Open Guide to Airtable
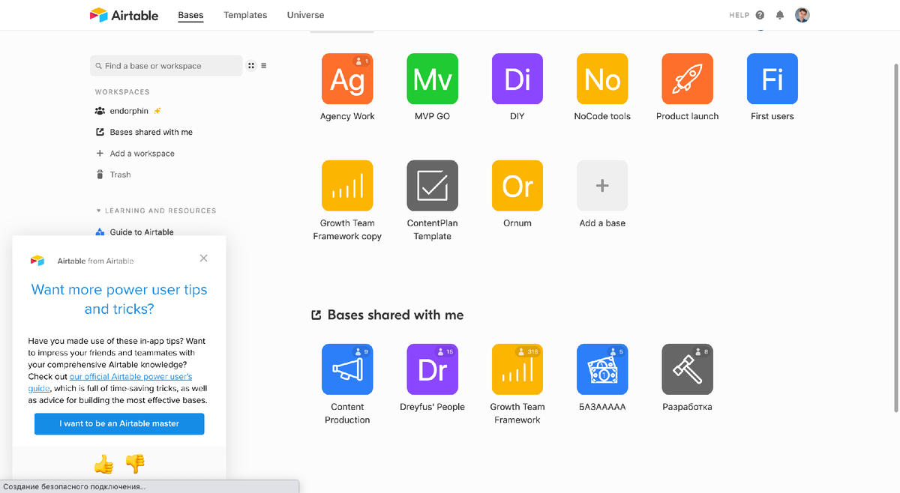Viewport: 900px width, 493px height. (135, 232)
